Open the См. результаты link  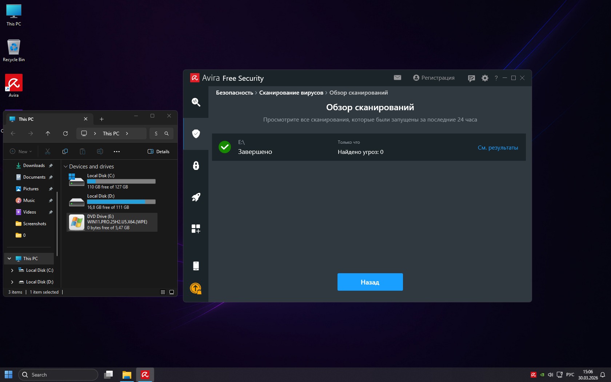(498, 148)
